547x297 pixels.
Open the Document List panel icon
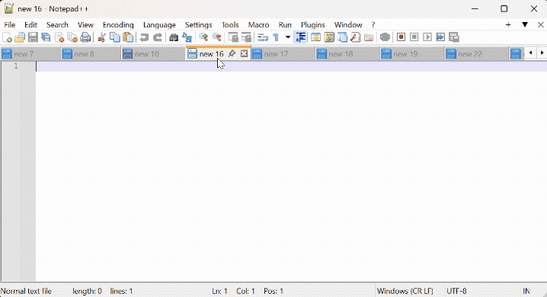click(x=342, y=37)
